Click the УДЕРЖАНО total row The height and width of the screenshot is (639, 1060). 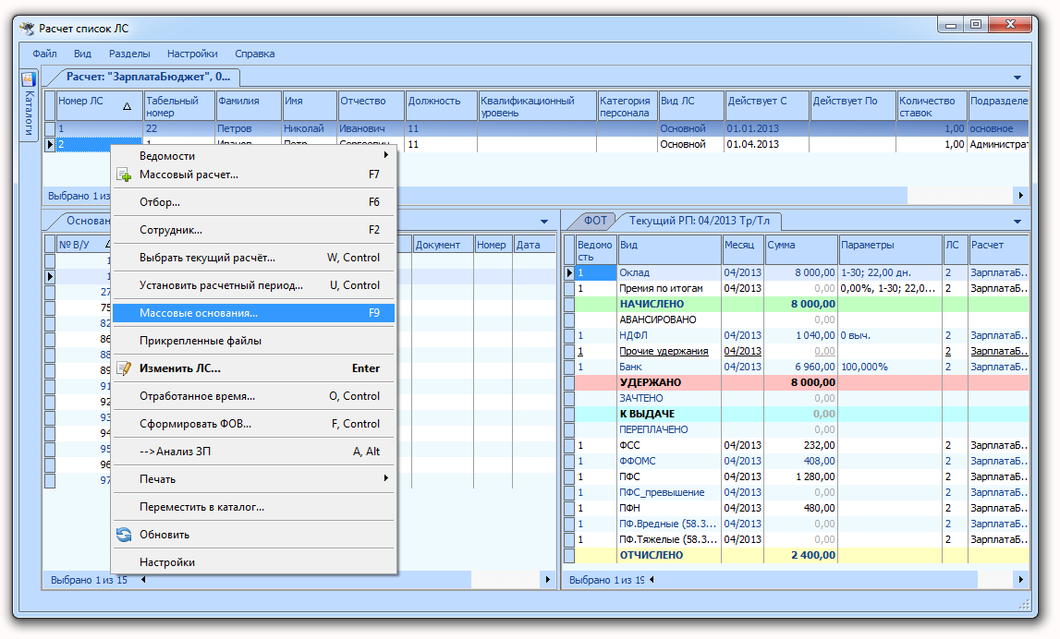801,382
